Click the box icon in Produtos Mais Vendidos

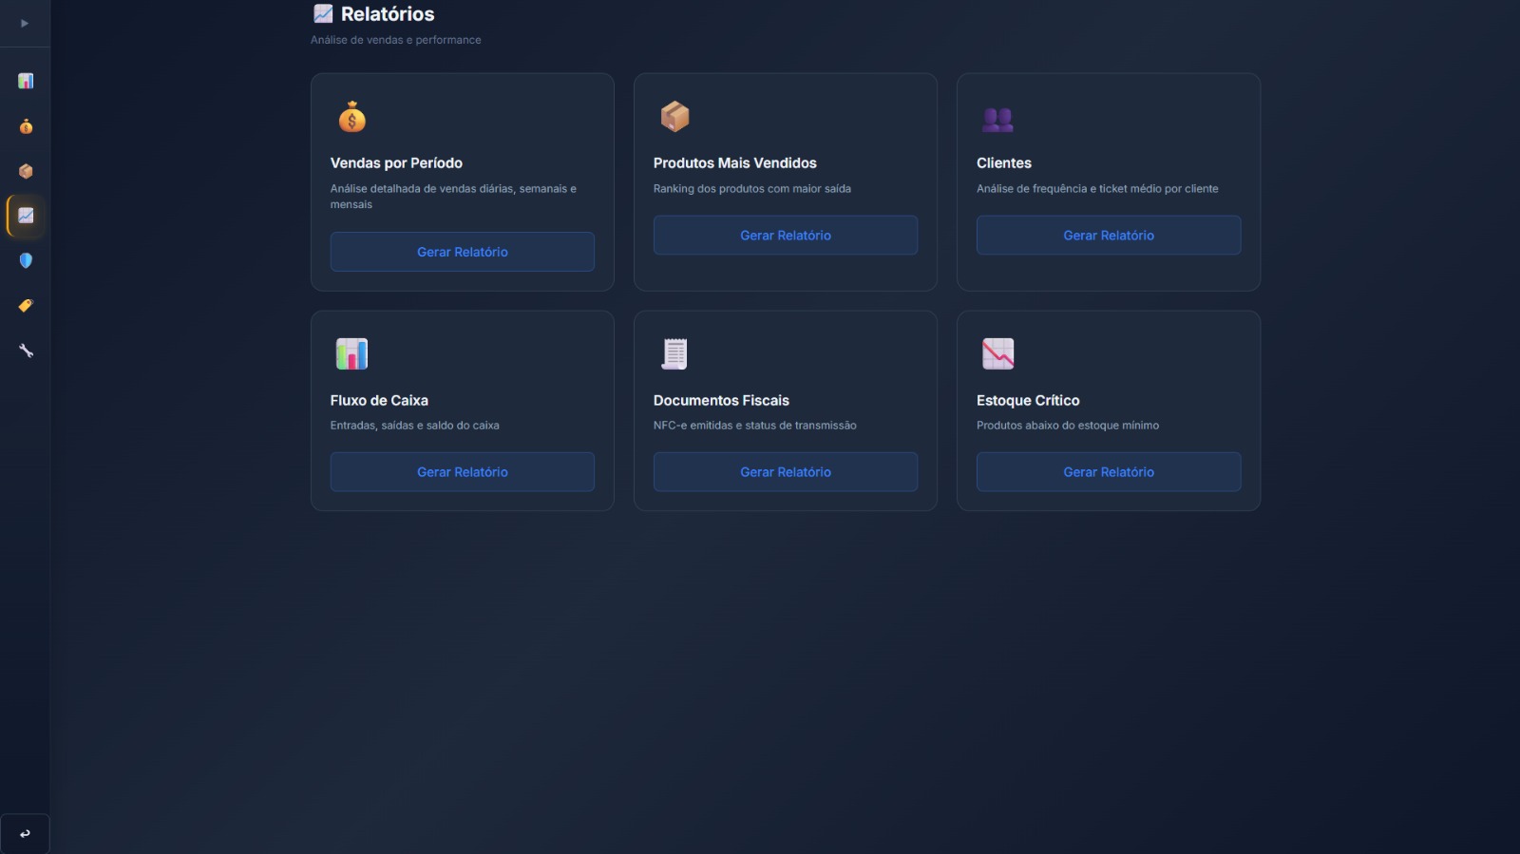tap(674, 117)
